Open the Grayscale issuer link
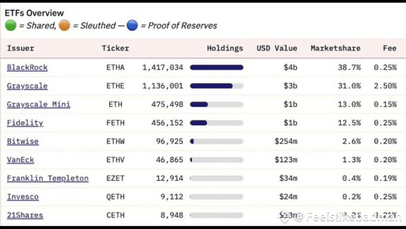 (27, 86)
